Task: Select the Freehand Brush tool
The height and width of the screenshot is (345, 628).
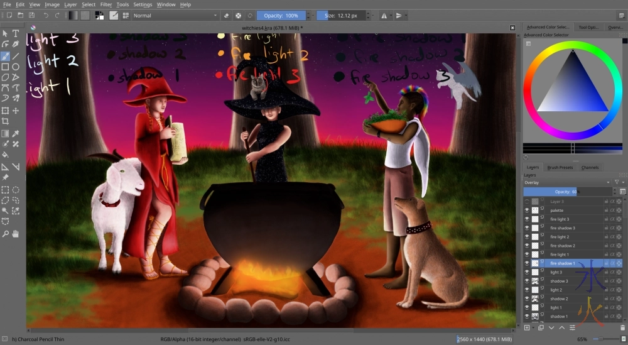Action: [5, 56]
